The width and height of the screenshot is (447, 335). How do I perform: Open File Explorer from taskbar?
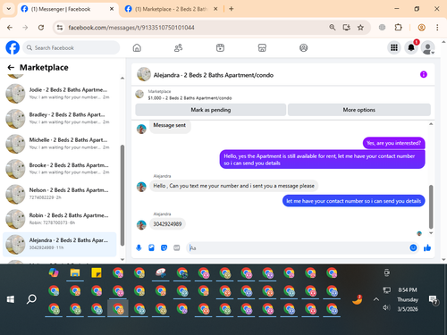(x=75, y=272)
